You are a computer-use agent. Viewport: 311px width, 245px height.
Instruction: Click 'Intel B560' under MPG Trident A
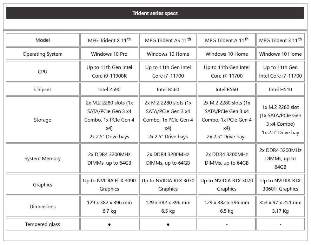click(227, 89)
